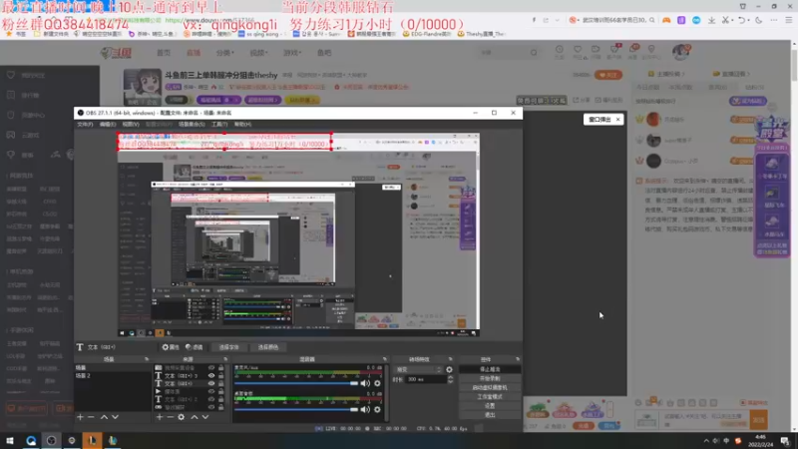The width and height of the screenshot is (798, 449).
Task: Open Douyu followed heart icon in header
Action: [x=578, y=49]
